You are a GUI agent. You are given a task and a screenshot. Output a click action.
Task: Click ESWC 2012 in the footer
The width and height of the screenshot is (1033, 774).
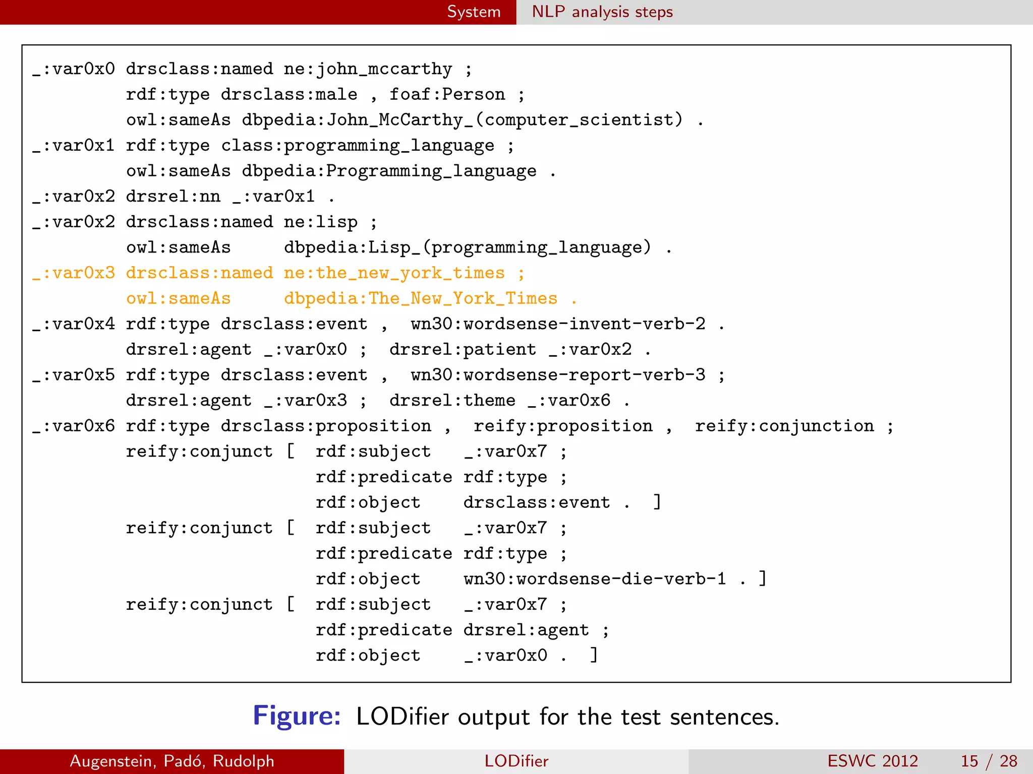click(873, 761)
